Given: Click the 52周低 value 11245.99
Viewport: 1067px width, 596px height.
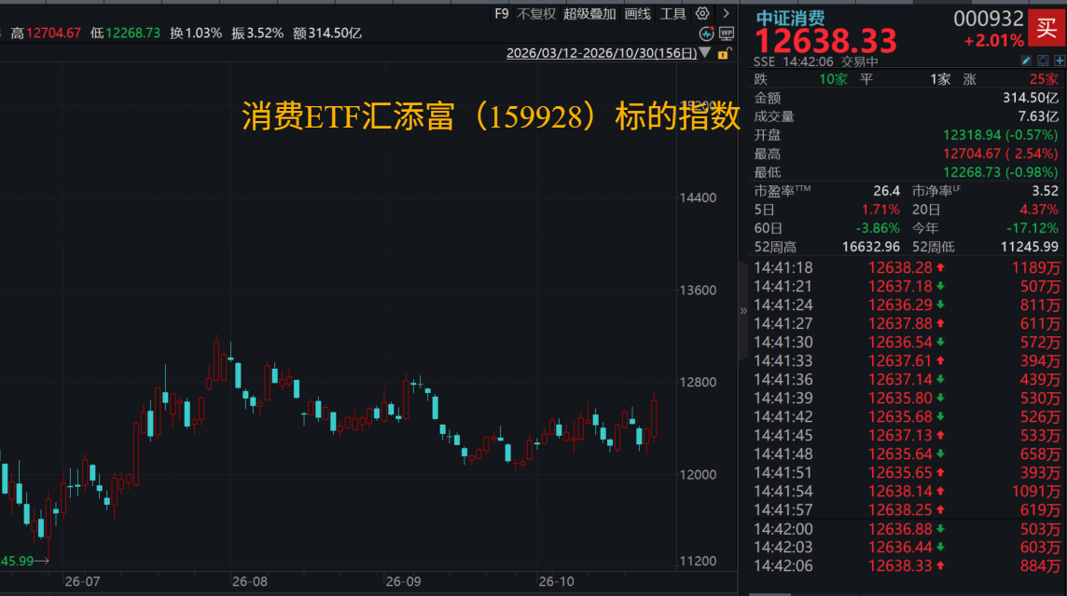Looking at the screenshot, I should [1031, 247].
